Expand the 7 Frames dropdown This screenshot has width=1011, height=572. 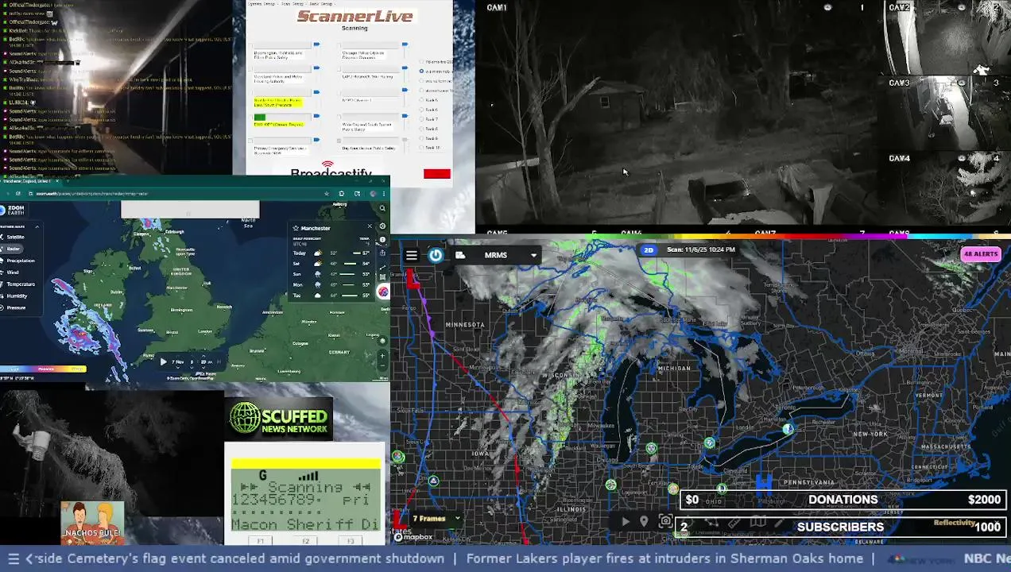(x=436, y=519)
